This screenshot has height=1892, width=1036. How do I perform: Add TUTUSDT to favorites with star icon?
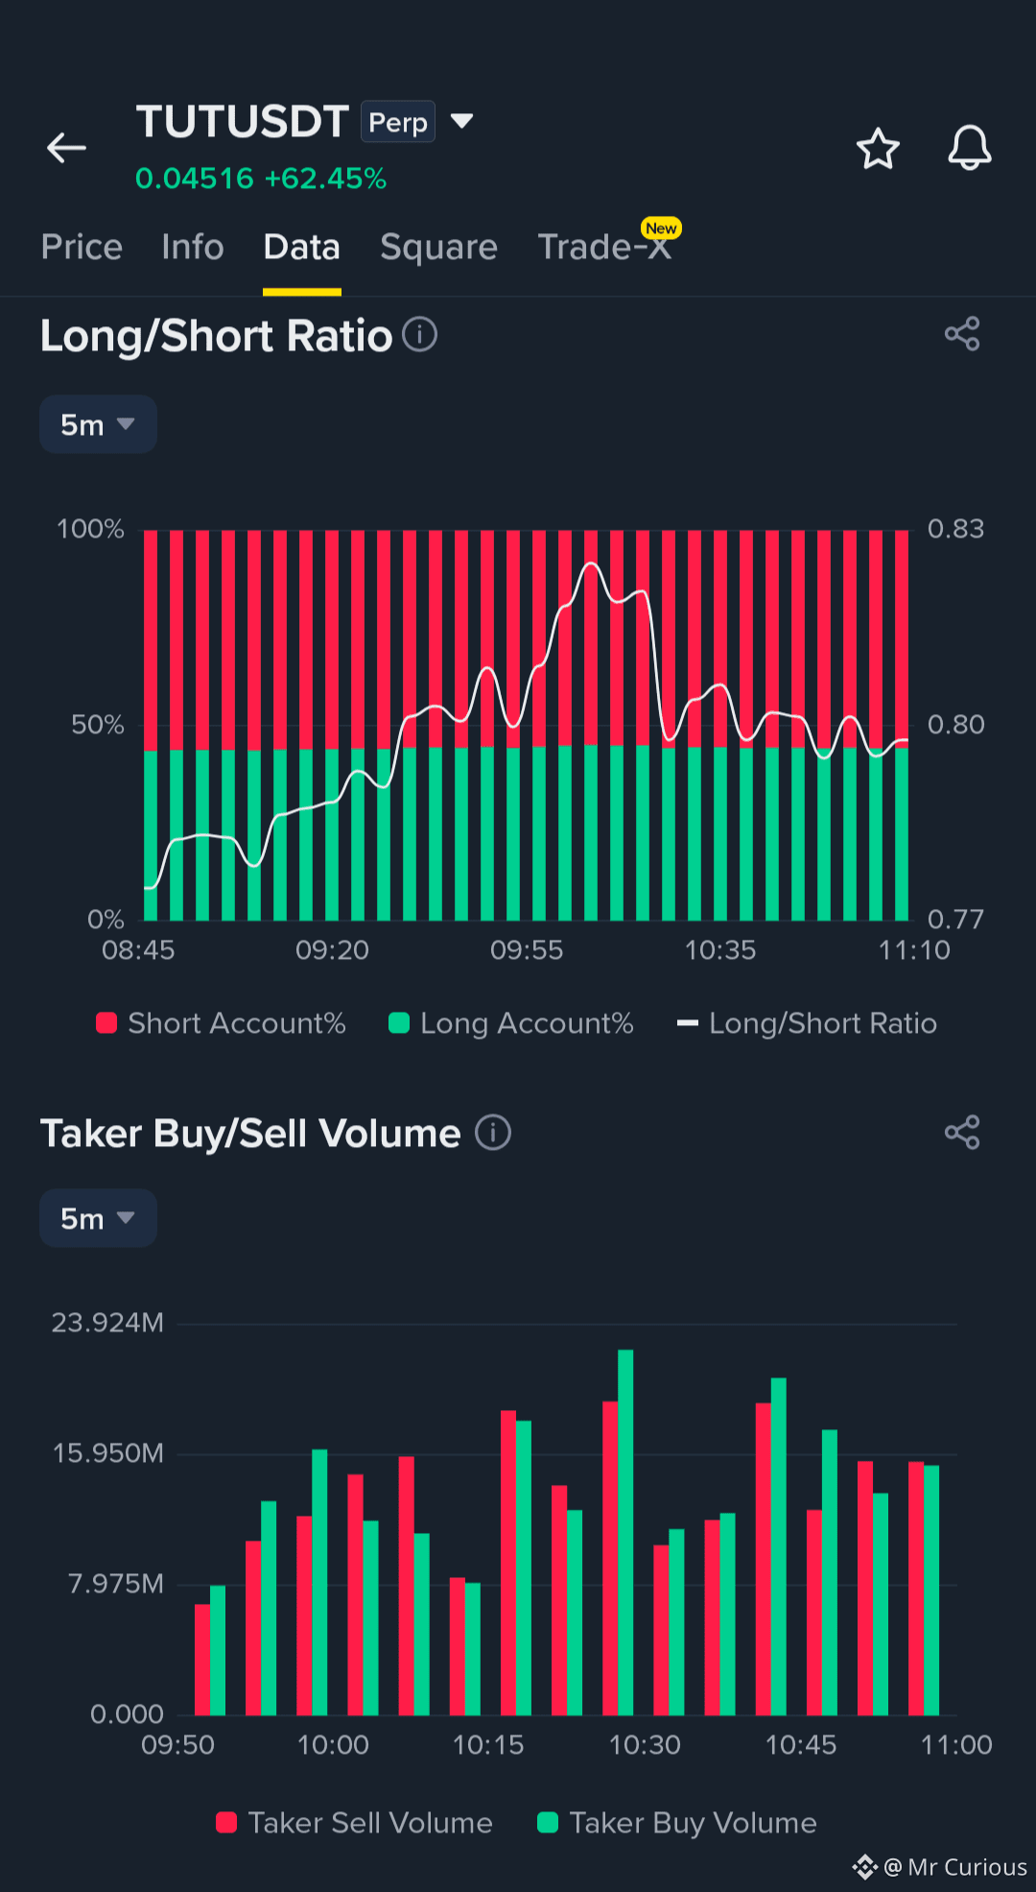878,149
